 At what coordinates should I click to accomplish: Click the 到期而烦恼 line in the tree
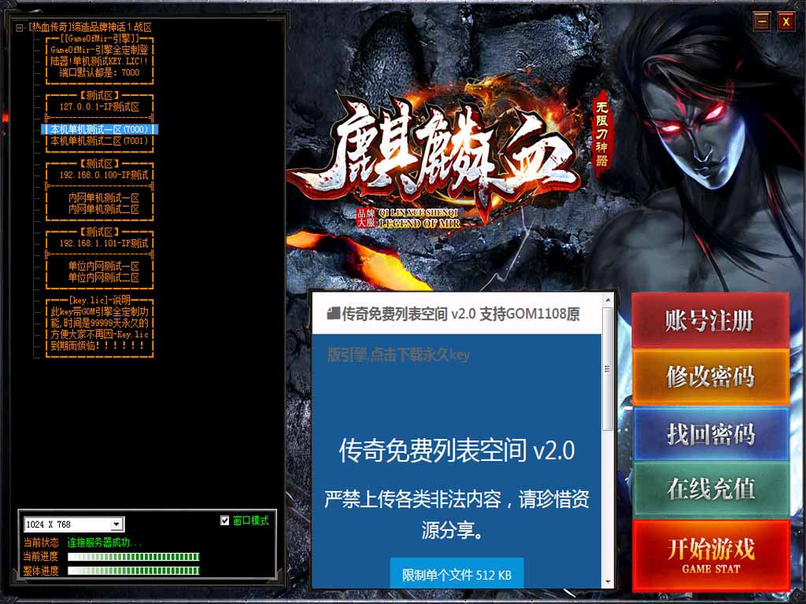click(x=99, y=345)
